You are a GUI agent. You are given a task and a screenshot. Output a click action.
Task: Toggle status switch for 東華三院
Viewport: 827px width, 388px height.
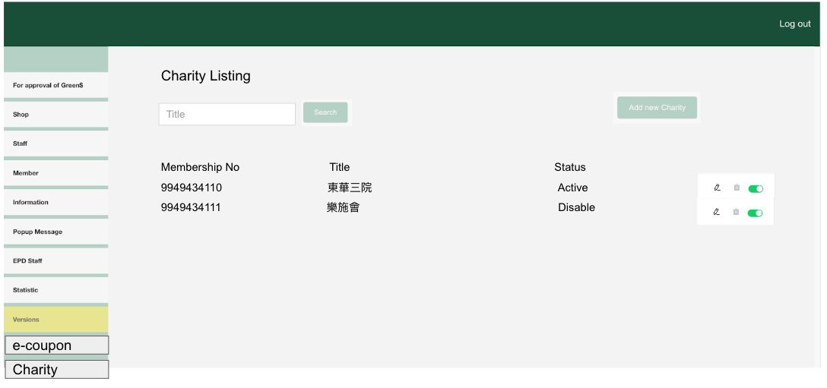click(x=756, y=188)
